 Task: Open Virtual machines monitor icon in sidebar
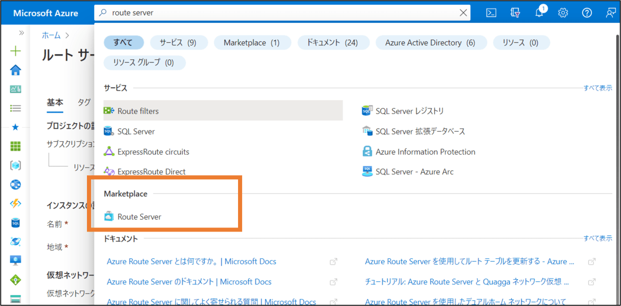[x=16, y=261]
